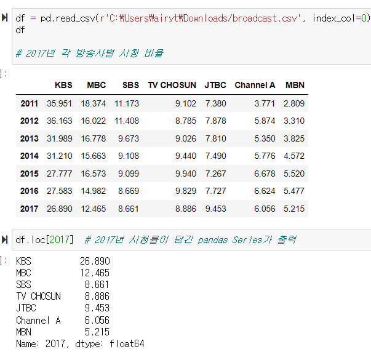Click the Name: 2017, dtype line
Viewport: 371px width, 352px height.
pos(80,343)
